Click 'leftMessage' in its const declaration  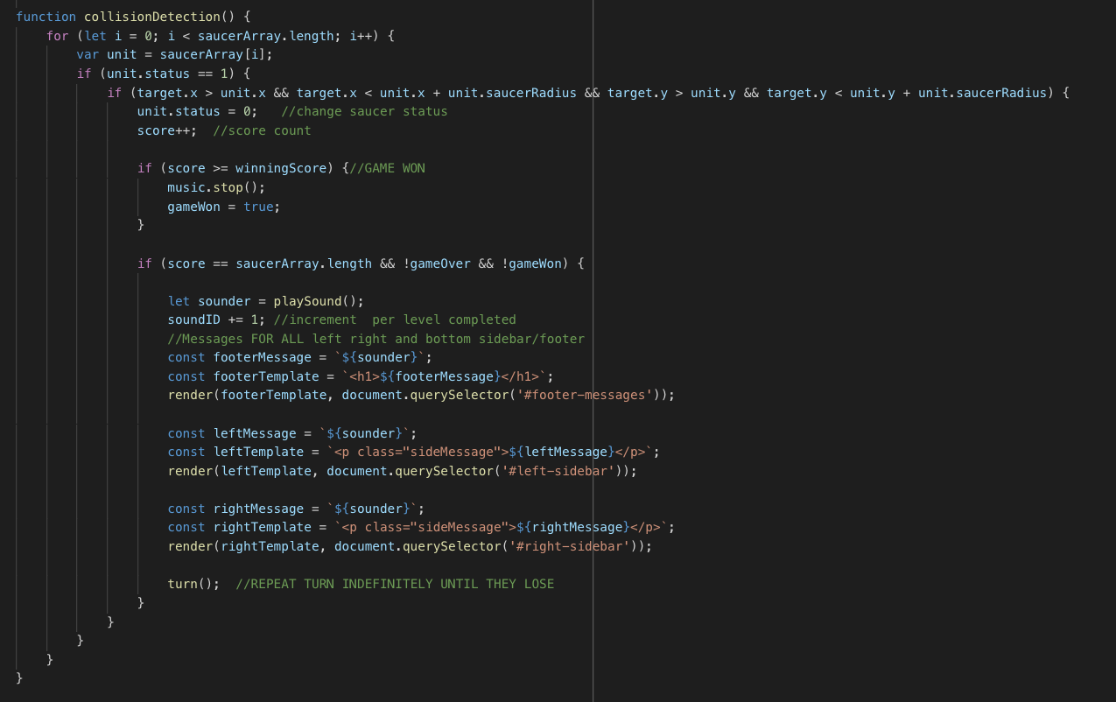[255, 433]
